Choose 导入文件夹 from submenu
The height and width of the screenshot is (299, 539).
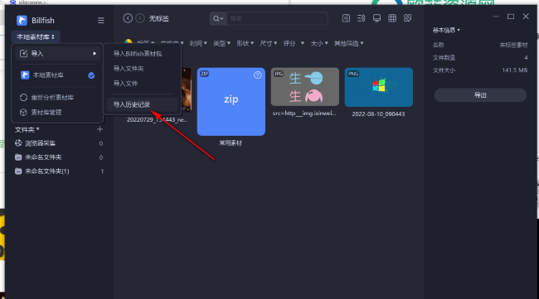(129, 68)
